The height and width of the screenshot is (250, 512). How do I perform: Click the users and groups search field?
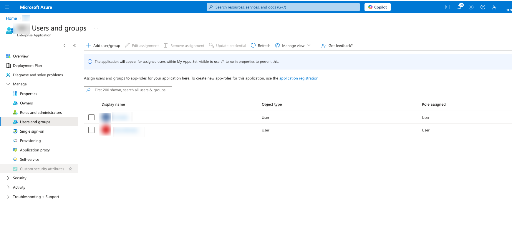click(130, 90)
